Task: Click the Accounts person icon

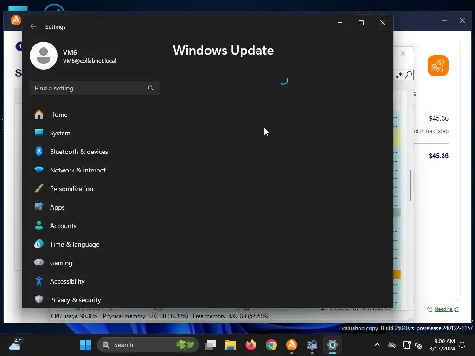Action: [x=39, y=226]
